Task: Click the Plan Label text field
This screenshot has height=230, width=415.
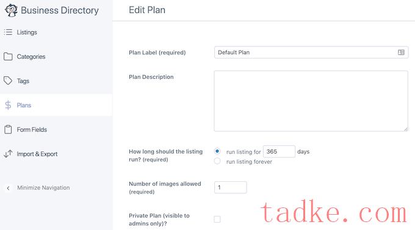Action: point(311,52)
